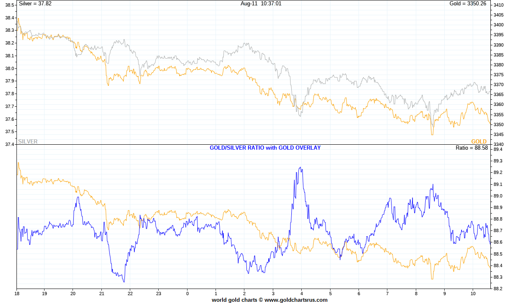
Task: Click hour label 23 on time axis
Action: [x=159, y=294]
